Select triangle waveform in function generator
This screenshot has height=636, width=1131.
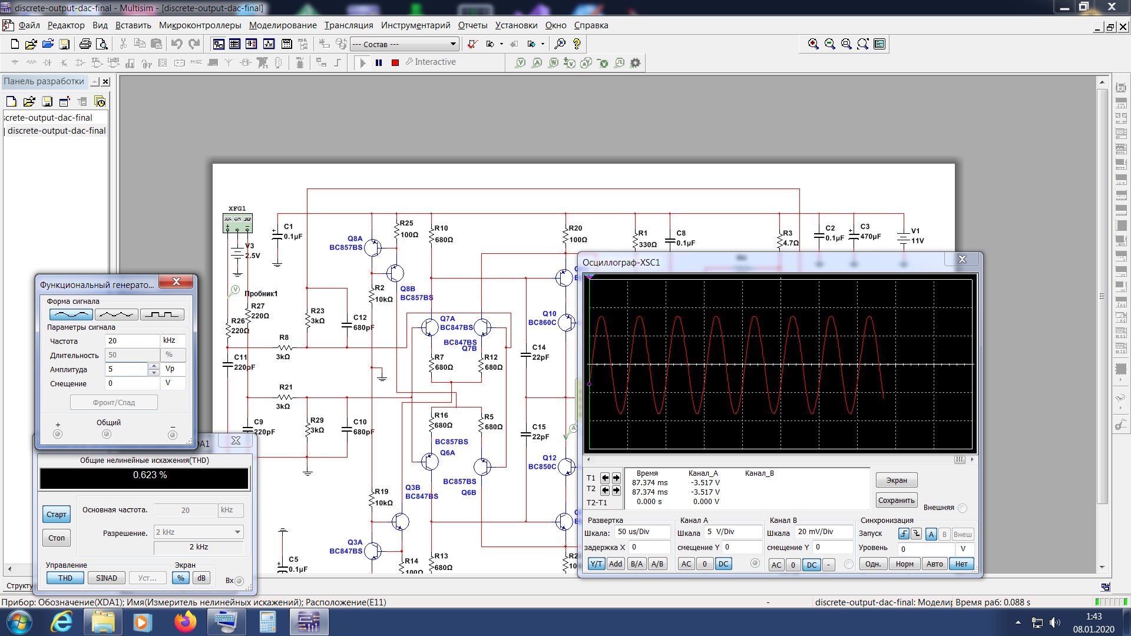(117, 314)
